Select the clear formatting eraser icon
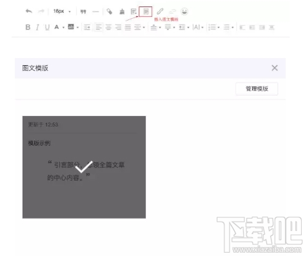The image size is (307, 256). [110, 12]
